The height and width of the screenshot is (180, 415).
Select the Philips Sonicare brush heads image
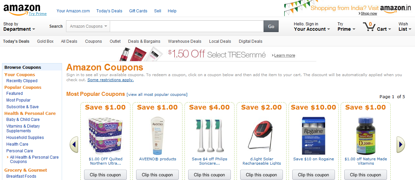[210, 134]
